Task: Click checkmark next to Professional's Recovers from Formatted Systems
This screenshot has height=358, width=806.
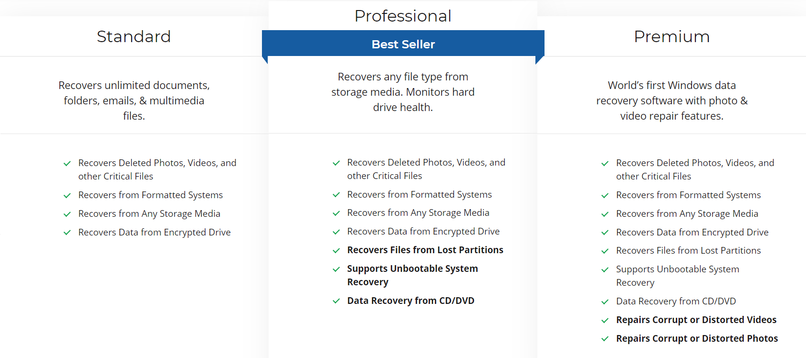Action: [x=336, y=195]
